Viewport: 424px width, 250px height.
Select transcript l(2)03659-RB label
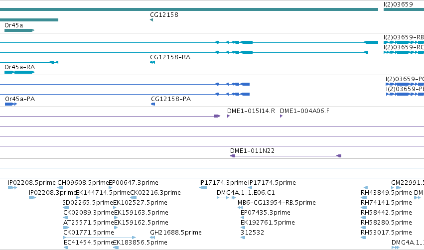404,37
